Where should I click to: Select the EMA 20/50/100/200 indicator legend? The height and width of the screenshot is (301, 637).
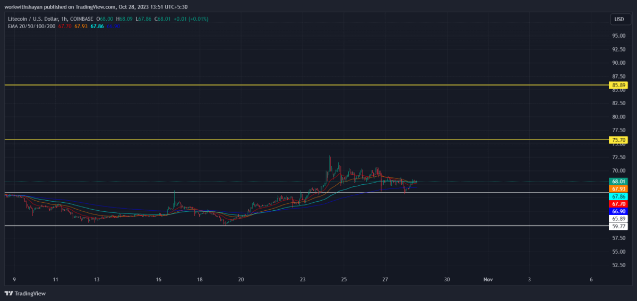32,26
